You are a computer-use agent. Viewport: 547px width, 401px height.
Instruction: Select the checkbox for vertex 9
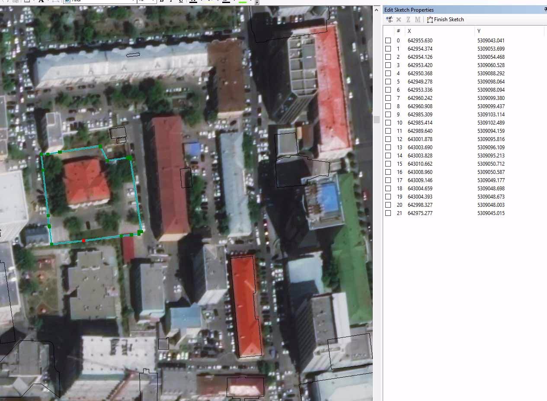(388, 115)
